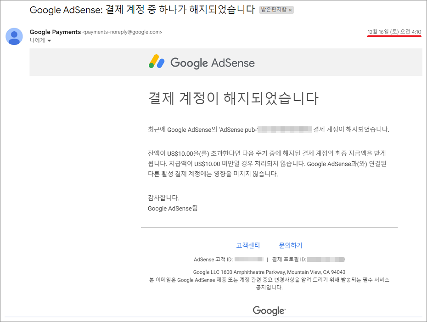Click the email timestamp 12월 16일 (토) 오전 4:10
Screen dimensions: 427x322
click(x=394, y=32)
